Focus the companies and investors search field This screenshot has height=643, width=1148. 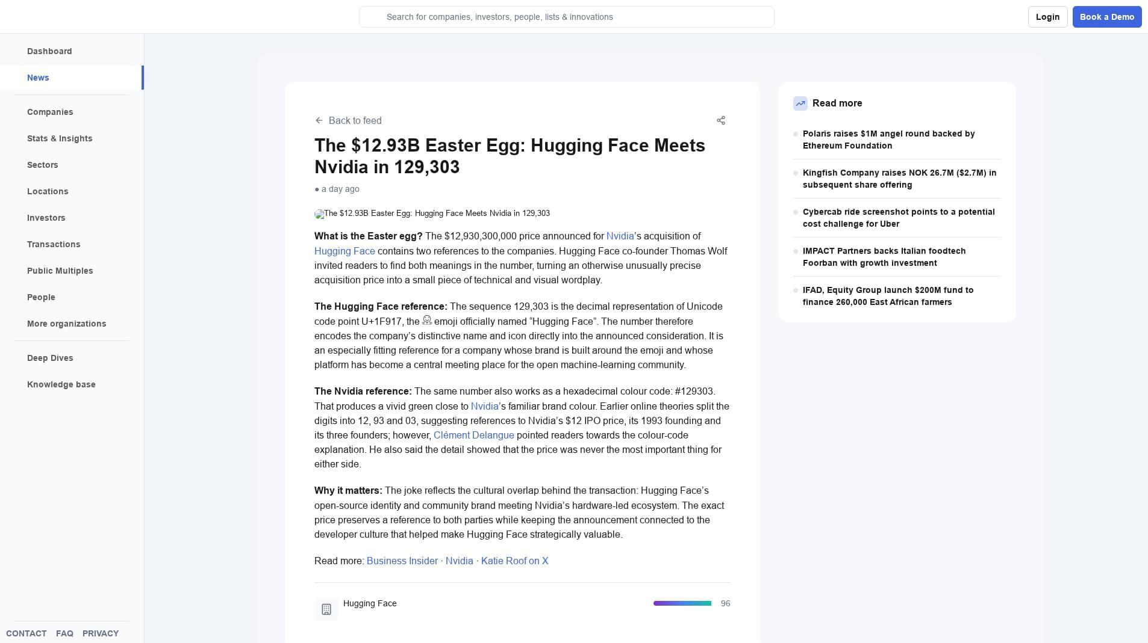566,17
